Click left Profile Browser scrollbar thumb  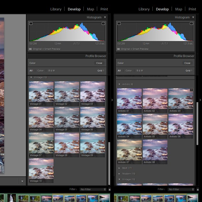pos(109,163)
